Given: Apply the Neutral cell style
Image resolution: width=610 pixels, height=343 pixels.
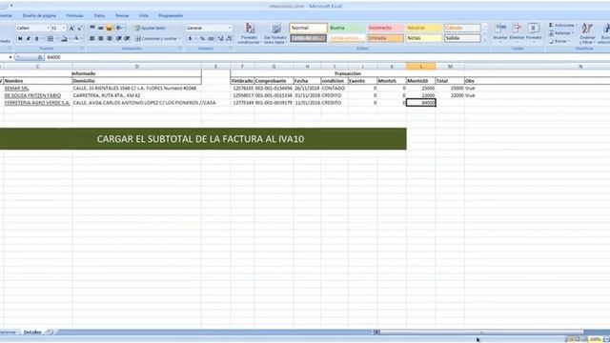Looking at the screenshot, I should 424,28.
